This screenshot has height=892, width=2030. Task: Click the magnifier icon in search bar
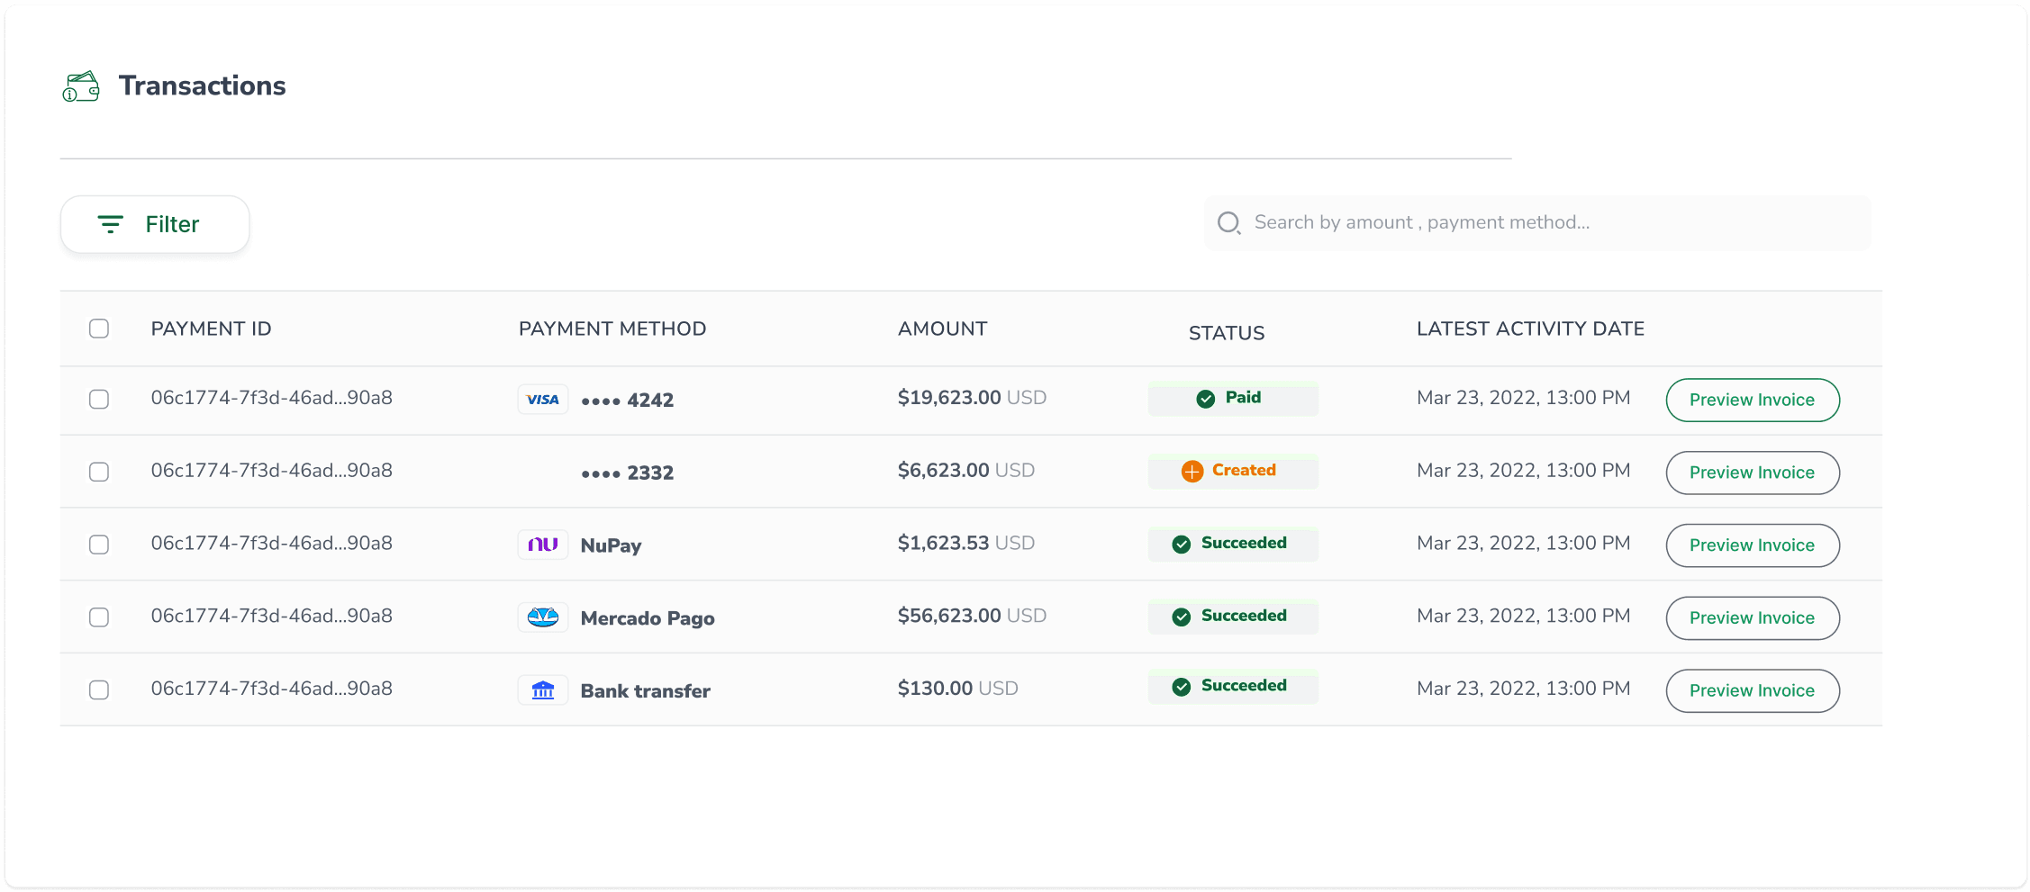pos(1228,223)
